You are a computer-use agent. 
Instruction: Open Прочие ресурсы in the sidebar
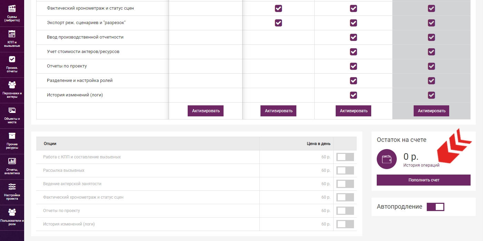pyautogui.click(x=12, y=141)
